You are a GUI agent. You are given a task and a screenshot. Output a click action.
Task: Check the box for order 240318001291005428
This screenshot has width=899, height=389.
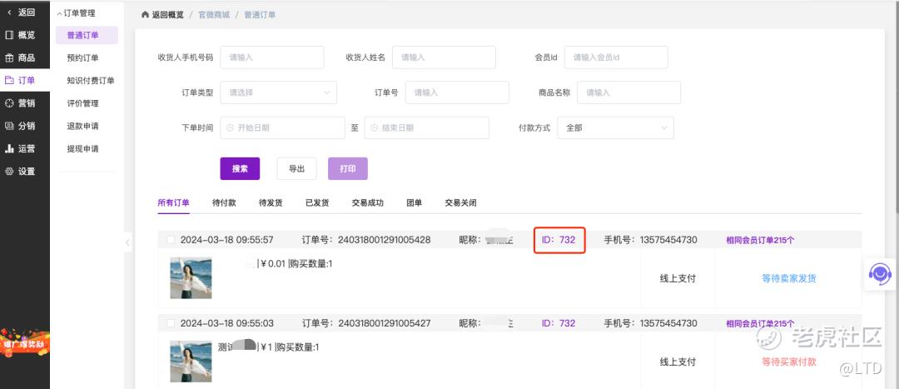pos(171,240)
